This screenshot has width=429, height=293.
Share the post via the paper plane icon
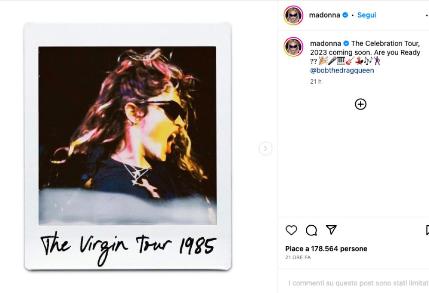(331, 230)
